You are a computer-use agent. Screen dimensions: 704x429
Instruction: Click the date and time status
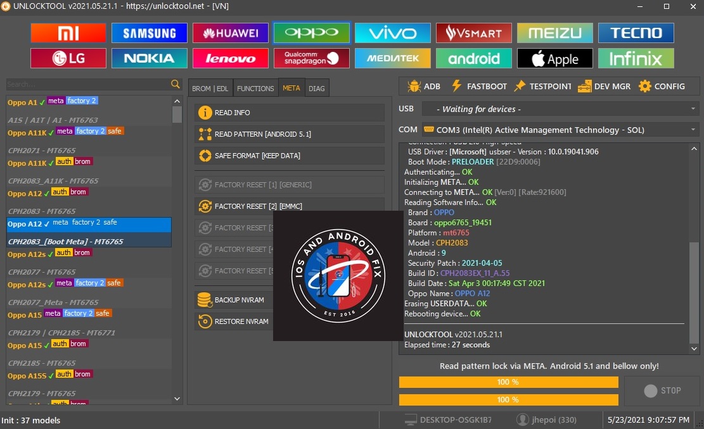point(648,420)
